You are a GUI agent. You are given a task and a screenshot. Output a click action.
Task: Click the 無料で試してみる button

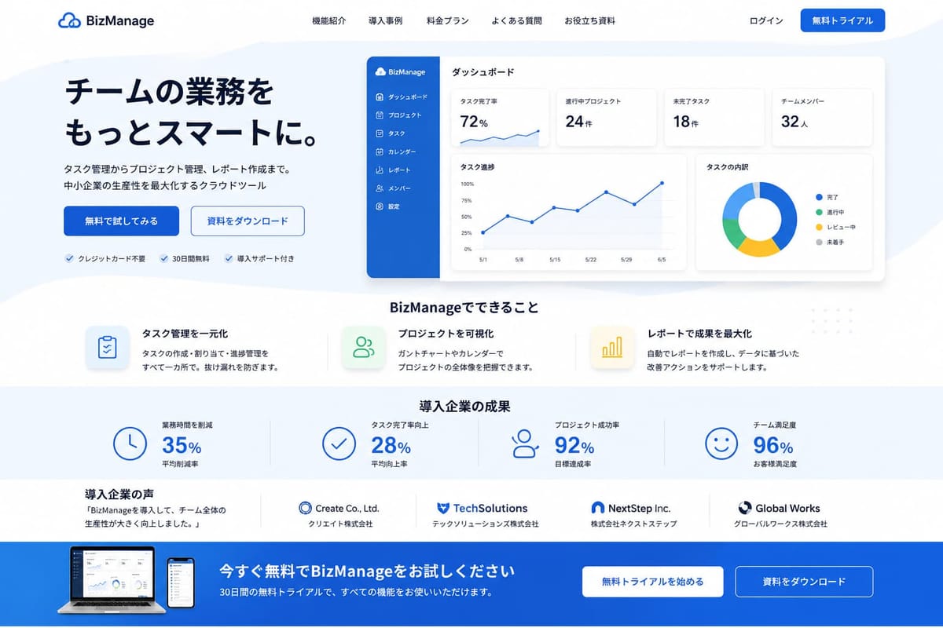pos(121,221)
